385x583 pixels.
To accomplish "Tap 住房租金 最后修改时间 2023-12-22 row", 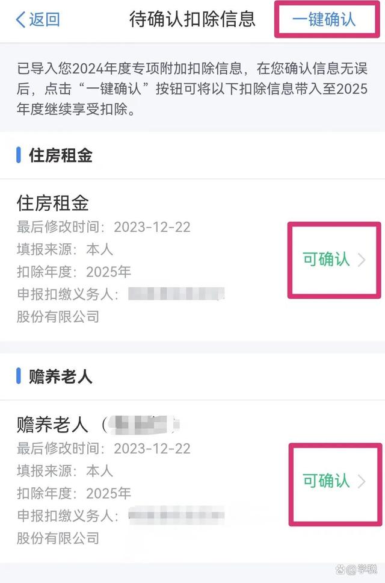I will (103, 227).
